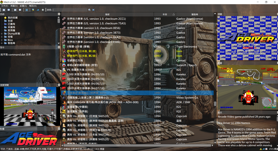Close the 指令 panel

point(59,47)
